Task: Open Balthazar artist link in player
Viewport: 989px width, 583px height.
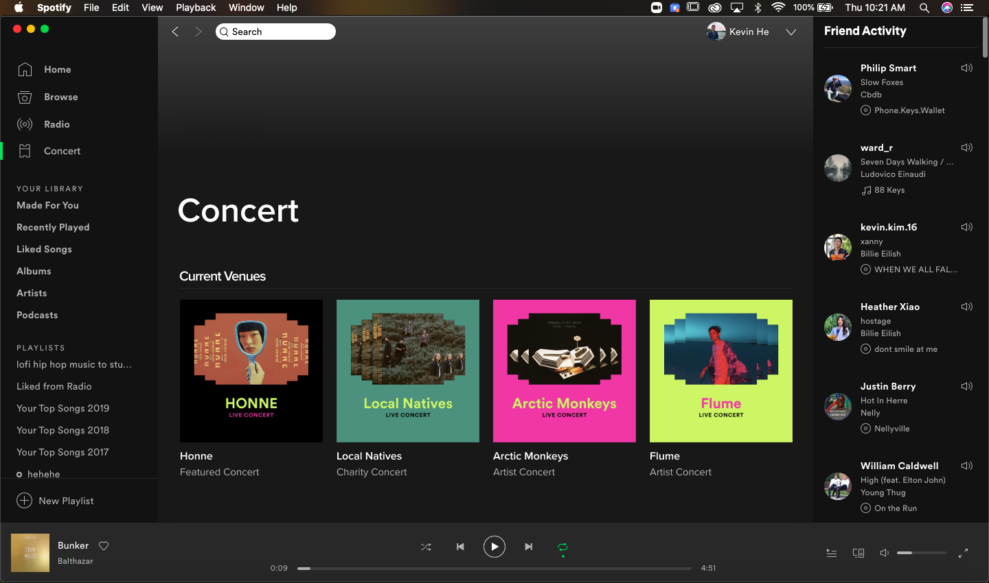Action: [76, 561]
